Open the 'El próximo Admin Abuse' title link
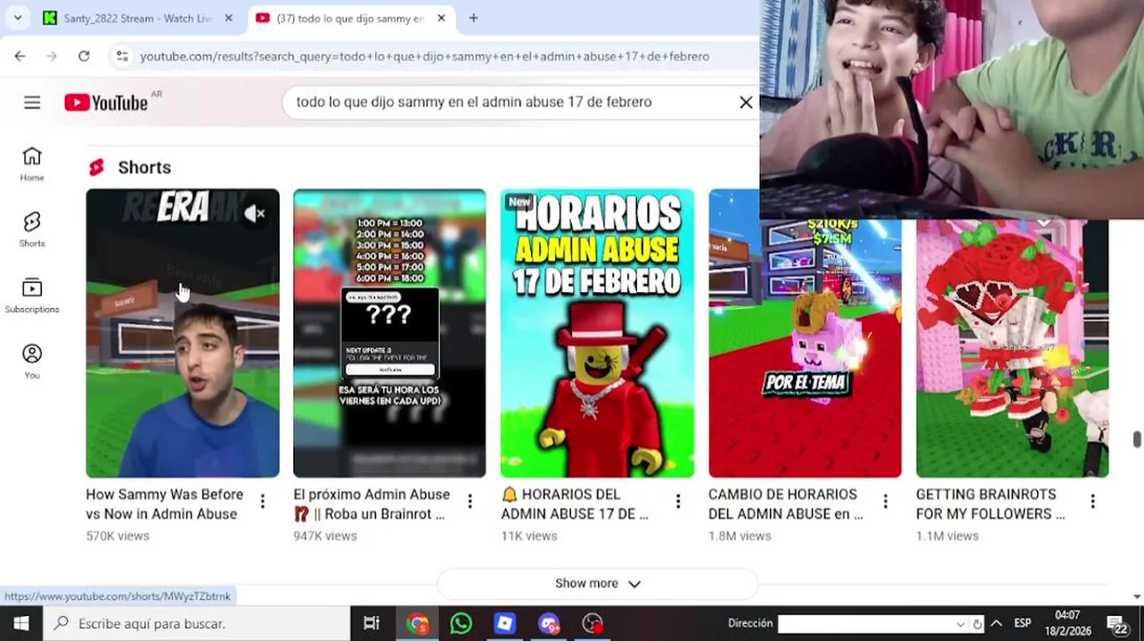This screenshot has width=1144, height=641. click(372, 504)
